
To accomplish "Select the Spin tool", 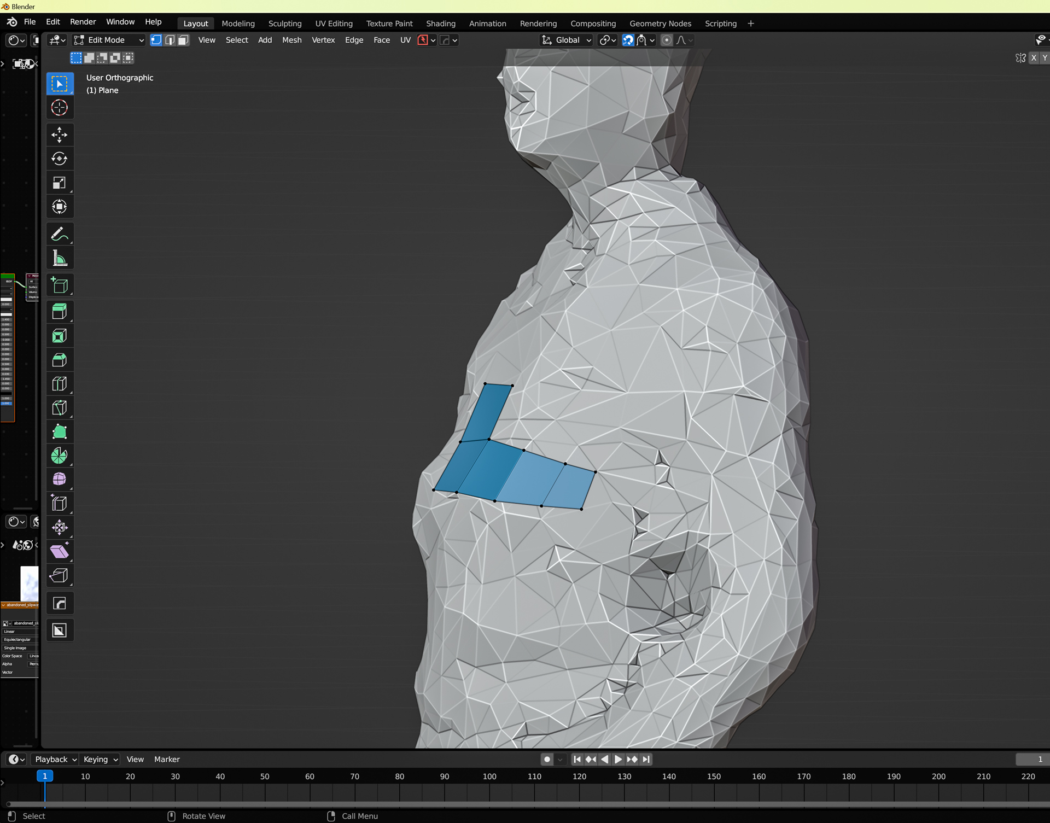I will click(60, 456).
